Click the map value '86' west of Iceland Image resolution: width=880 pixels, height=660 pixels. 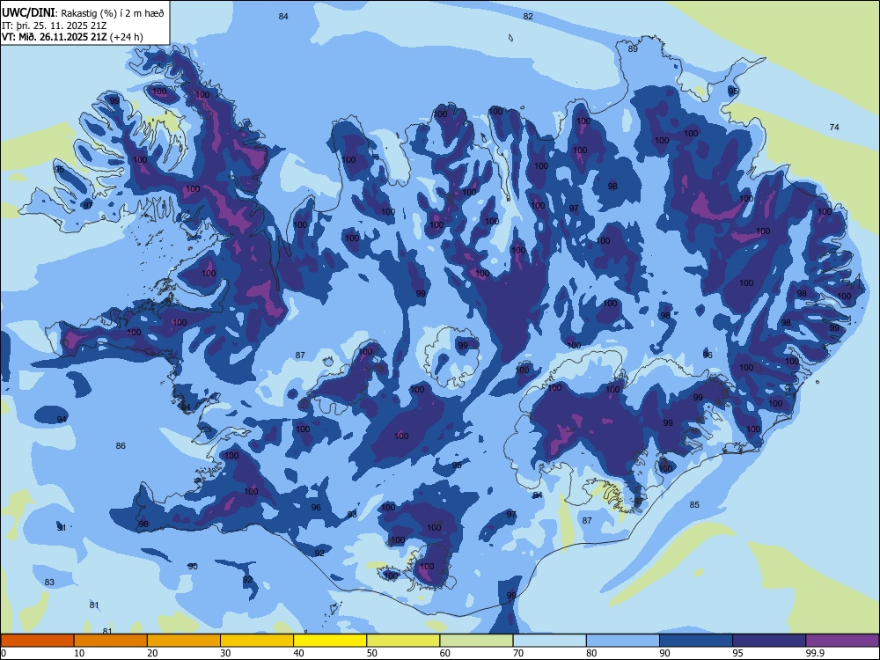coord(121,445)
